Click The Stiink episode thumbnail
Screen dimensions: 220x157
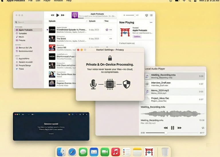[52, 39]
